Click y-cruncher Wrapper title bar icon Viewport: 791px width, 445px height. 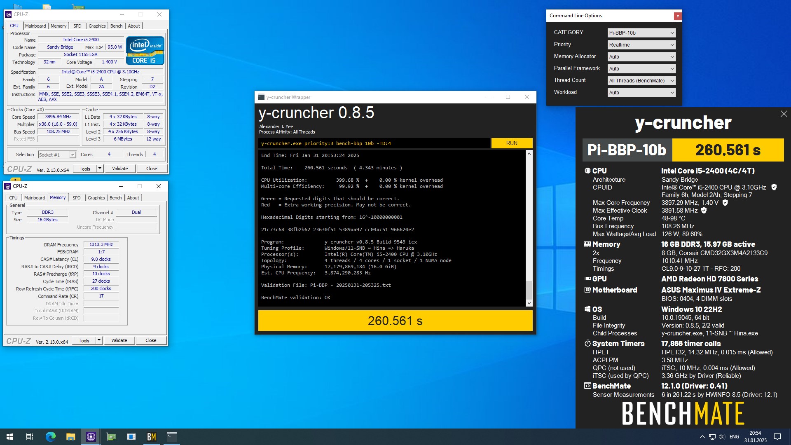[261, 97]
